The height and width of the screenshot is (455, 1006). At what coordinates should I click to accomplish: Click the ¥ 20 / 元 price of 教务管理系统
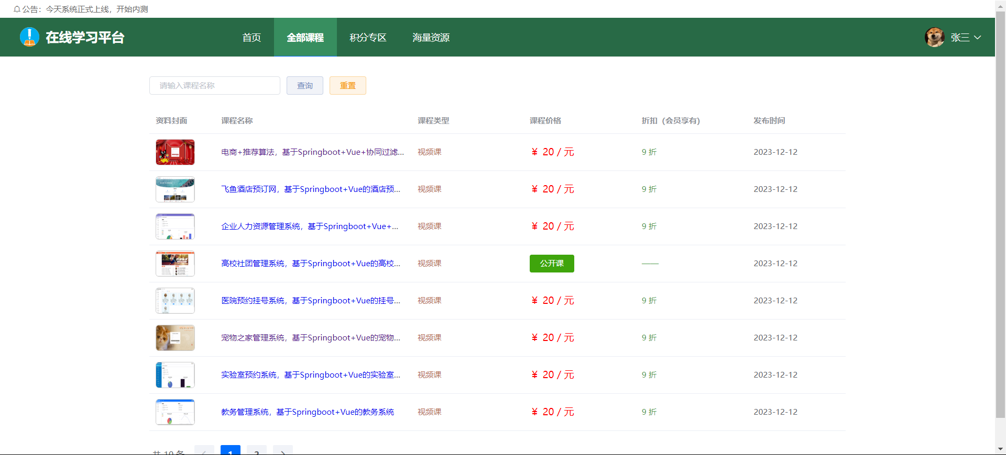tap(553, 412)
